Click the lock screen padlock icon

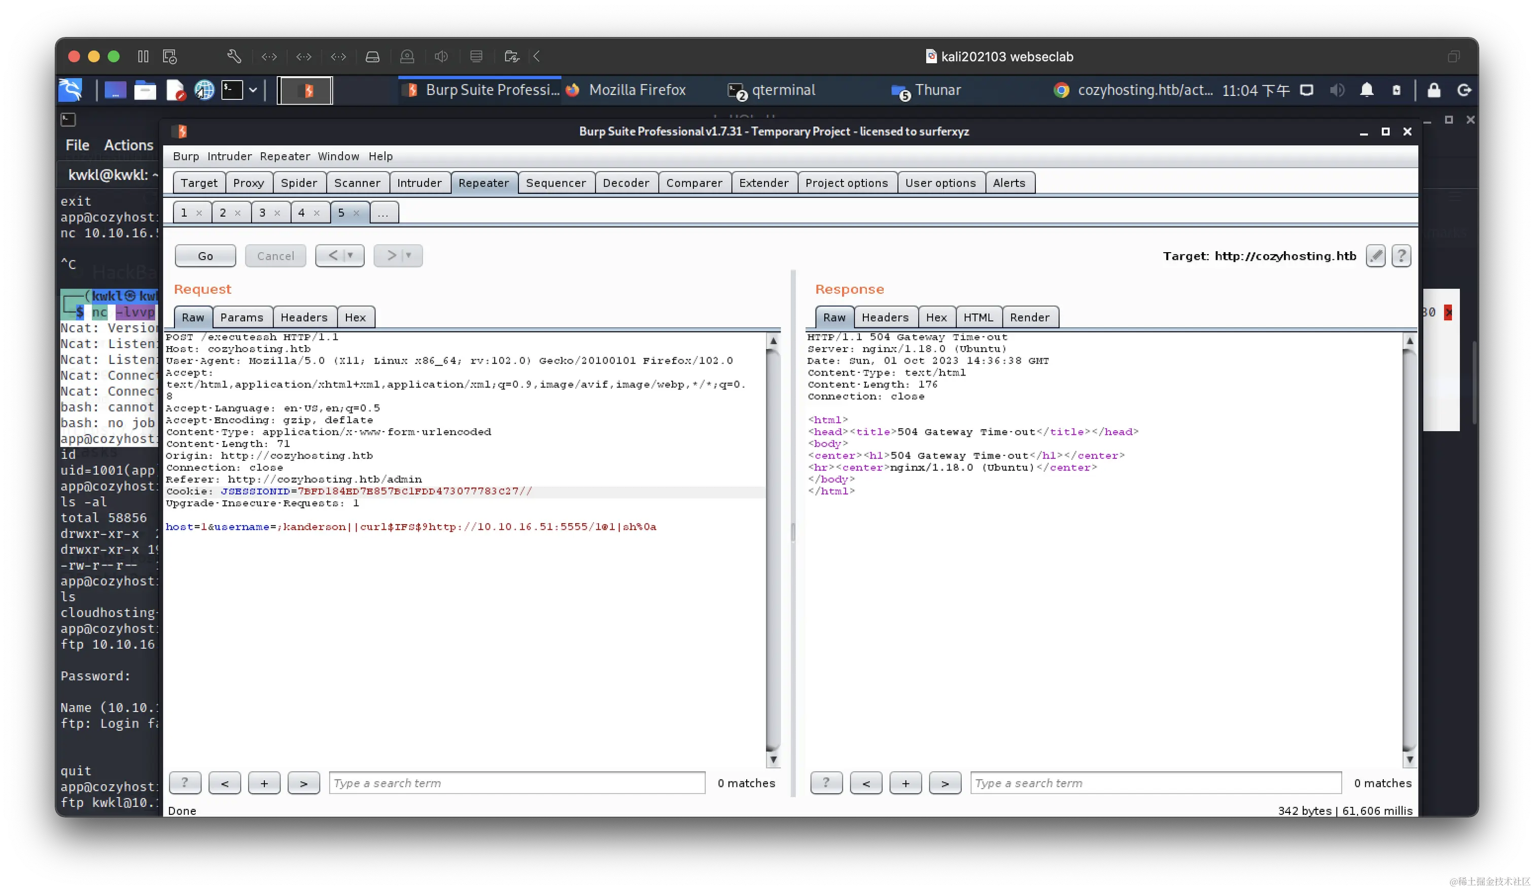(1434, 90)
